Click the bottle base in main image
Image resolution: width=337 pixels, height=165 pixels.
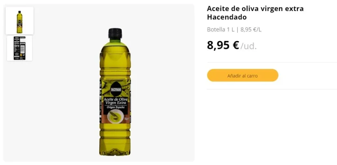tap(115, 151)
